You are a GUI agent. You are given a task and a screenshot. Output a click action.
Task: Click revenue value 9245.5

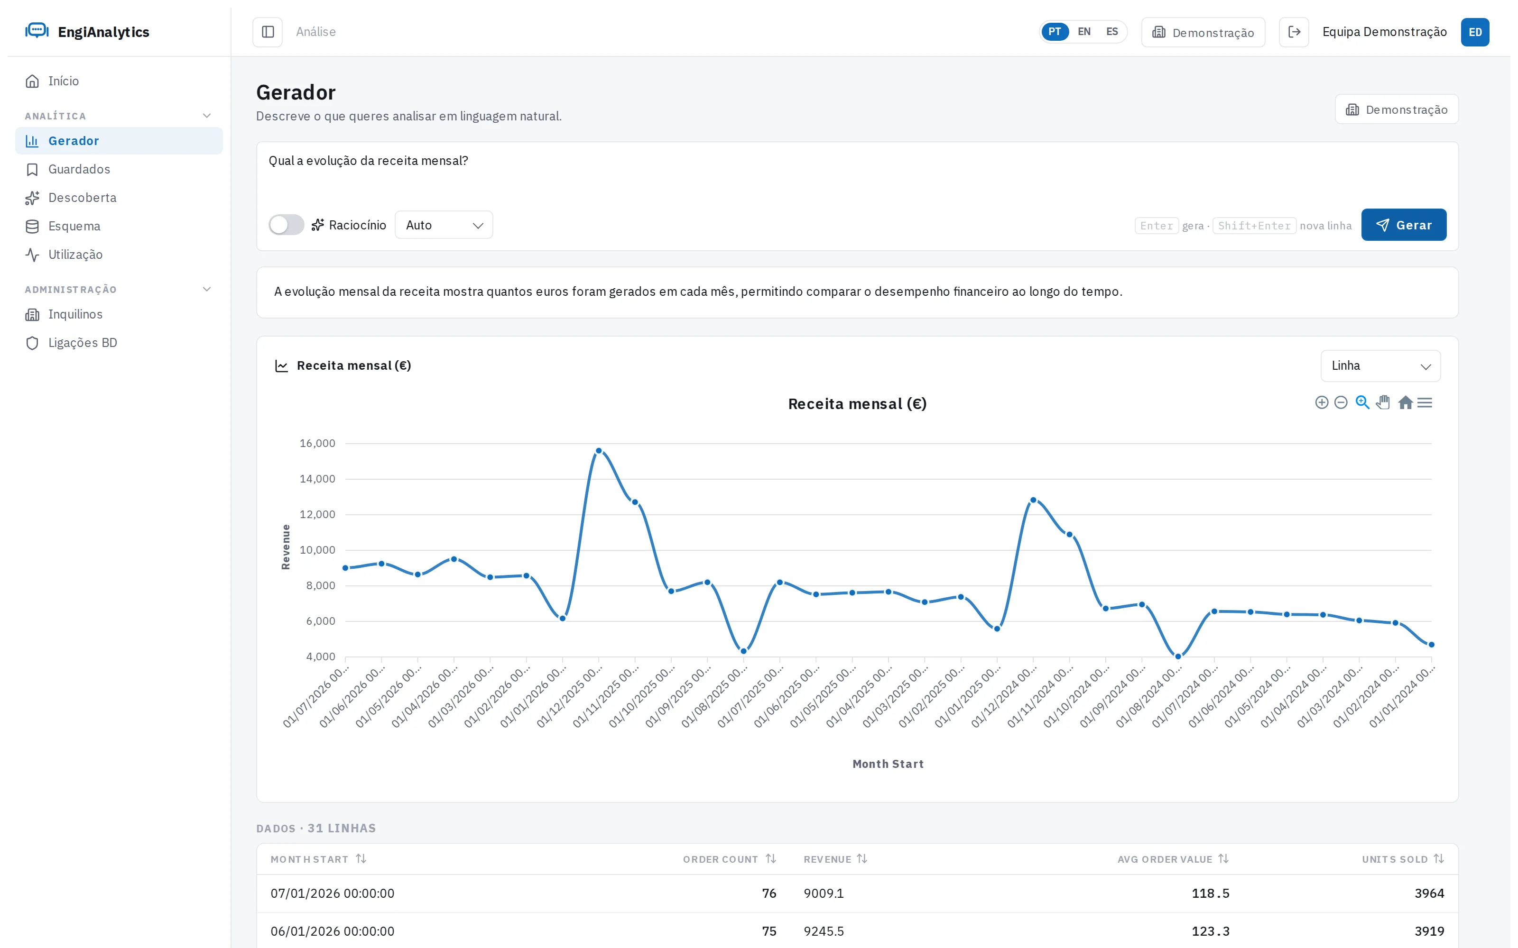point(824,932)
